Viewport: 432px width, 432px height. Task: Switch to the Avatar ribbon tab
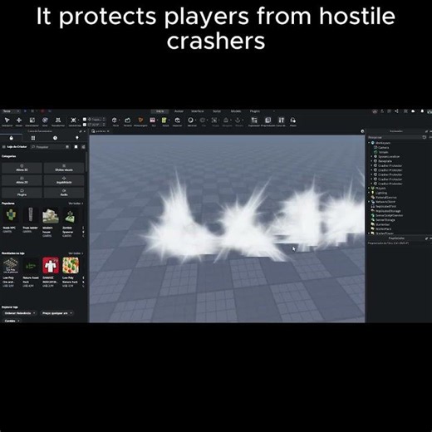(x=179, y=111)
